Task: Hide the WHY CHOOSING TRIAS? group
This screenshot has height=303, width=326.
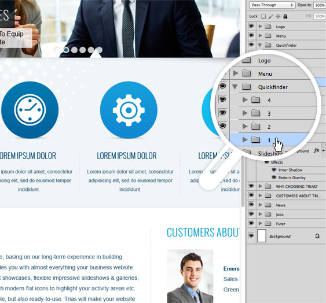Action: (x=251, y=186)
